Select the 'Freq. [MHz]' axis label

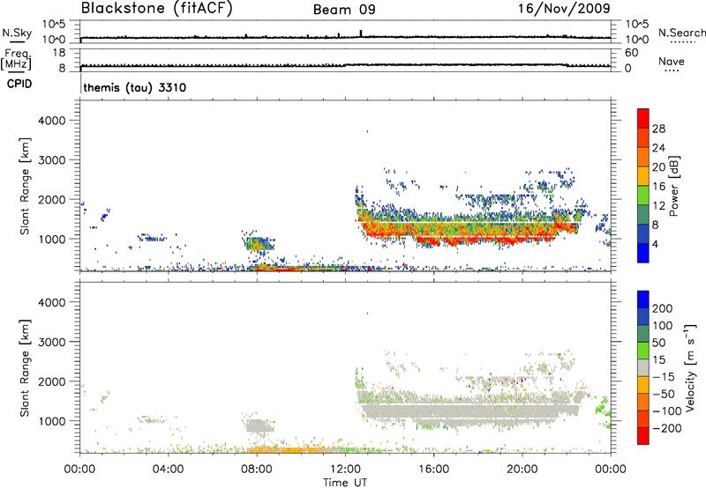(x=16, y=59)
